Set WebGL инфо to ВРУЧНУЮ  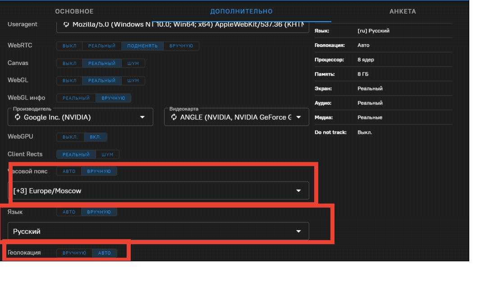(x=113, y=98)
